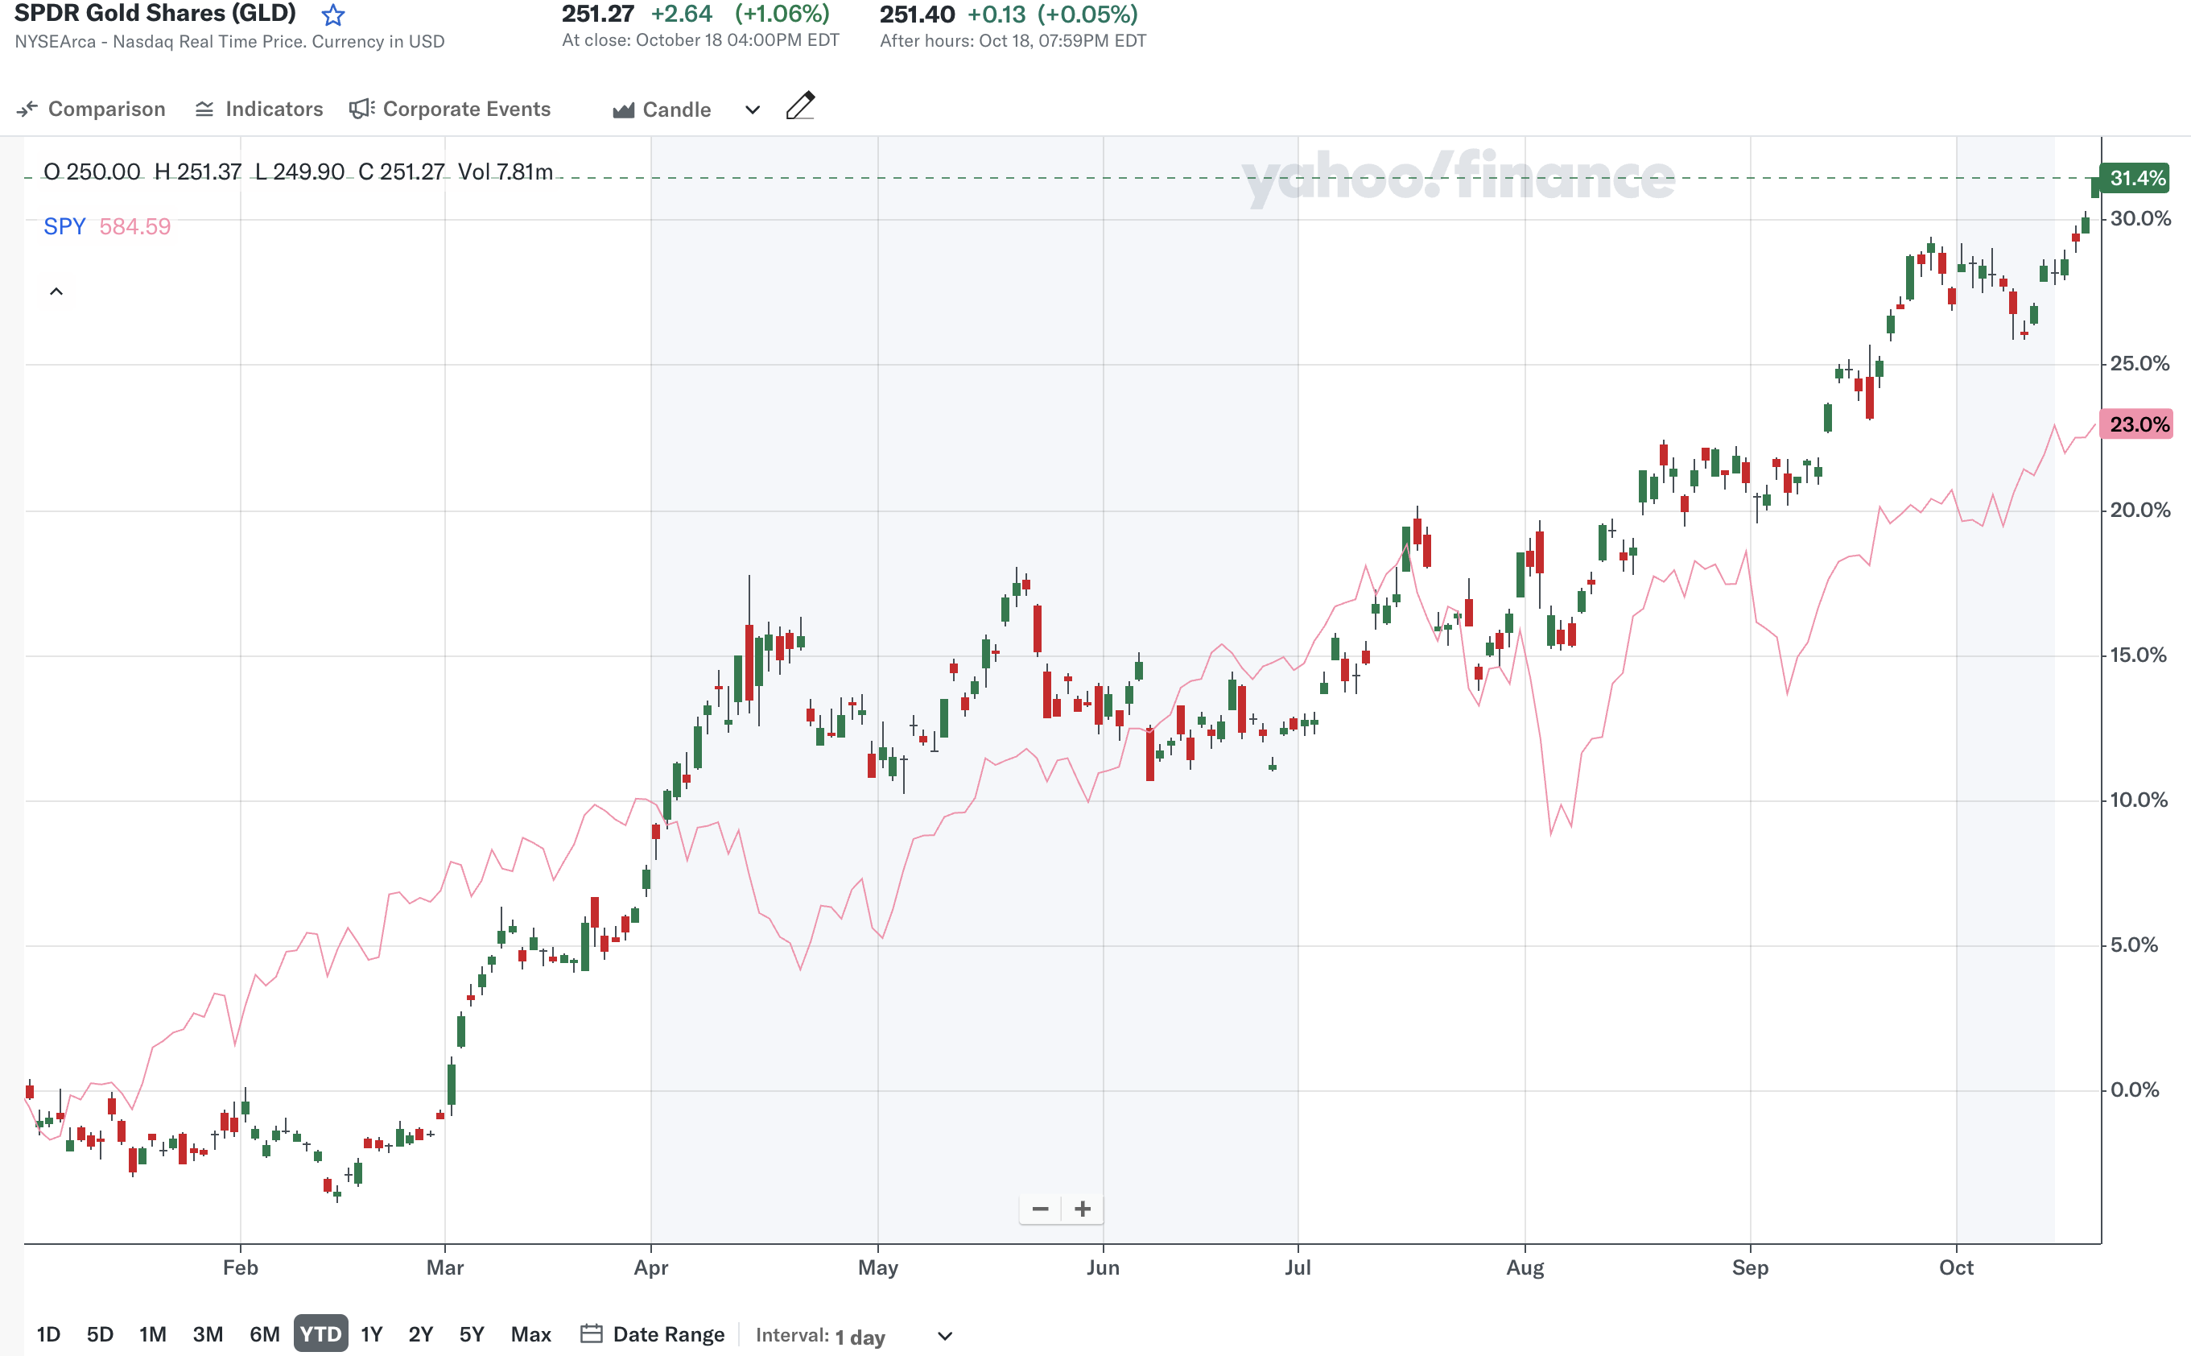Select the 3M time range

[208, 1334]
